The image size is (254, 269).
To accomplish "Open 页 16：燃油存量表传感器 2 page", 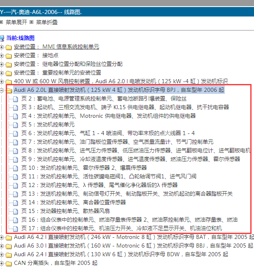I will coord(129,220).
